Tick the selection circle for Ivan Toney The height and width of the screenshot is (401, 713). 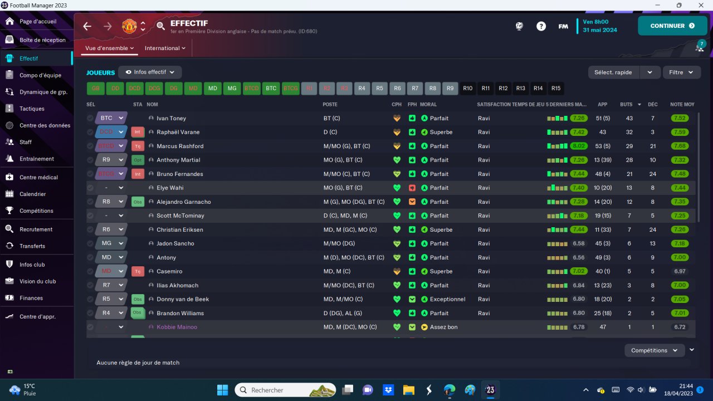click(90, 118)
